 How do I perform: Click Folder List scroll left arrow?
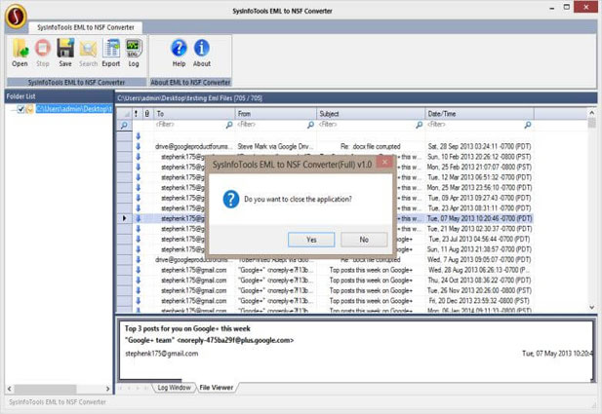click(9, 389)
